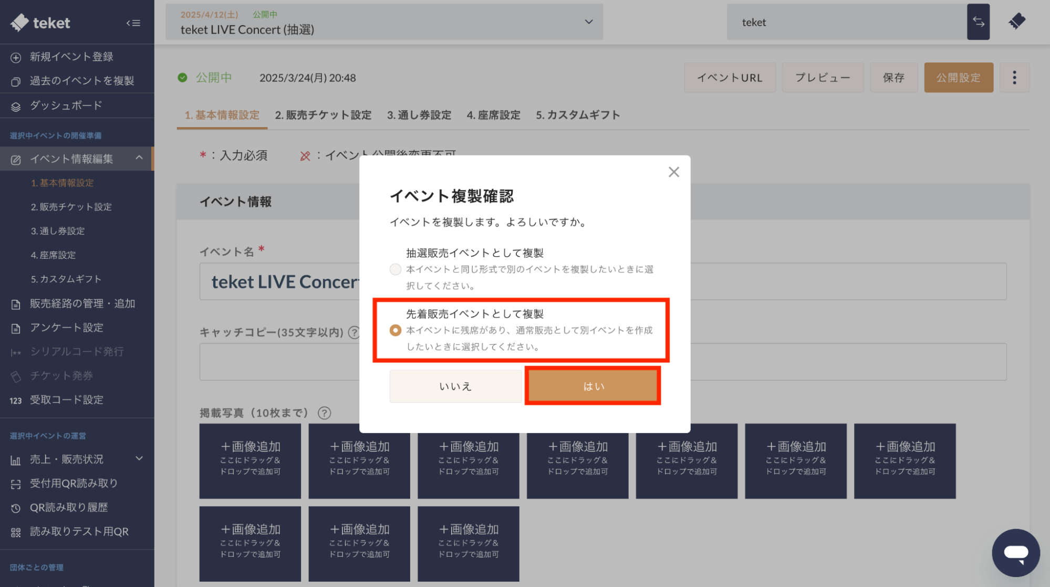This screenshot has height=587, width=1050.
Task: Collapse the イベント情報編集 section
Action: pyautogui.click(x=139, y=159)
